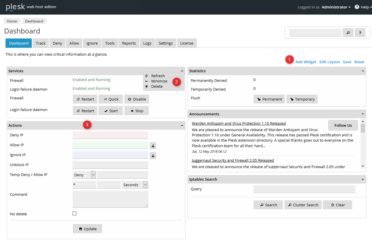The height and width of the screenshot is (243, 372).
Task: Click the icon button next to Ignore IP field
Action: click(x=153, y=156)
